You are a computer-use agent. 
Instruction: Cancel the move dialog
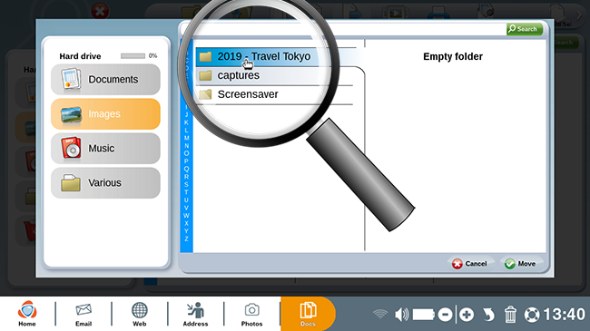point(469,264)
